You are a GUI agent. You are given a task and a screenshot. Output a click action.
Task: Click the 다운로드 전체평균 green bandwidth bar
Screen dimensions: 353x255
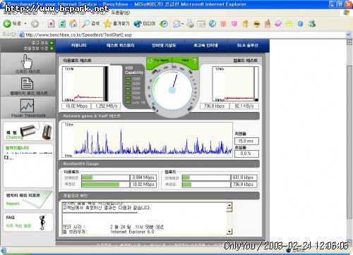pyautogui.click(x=88, y=178)
